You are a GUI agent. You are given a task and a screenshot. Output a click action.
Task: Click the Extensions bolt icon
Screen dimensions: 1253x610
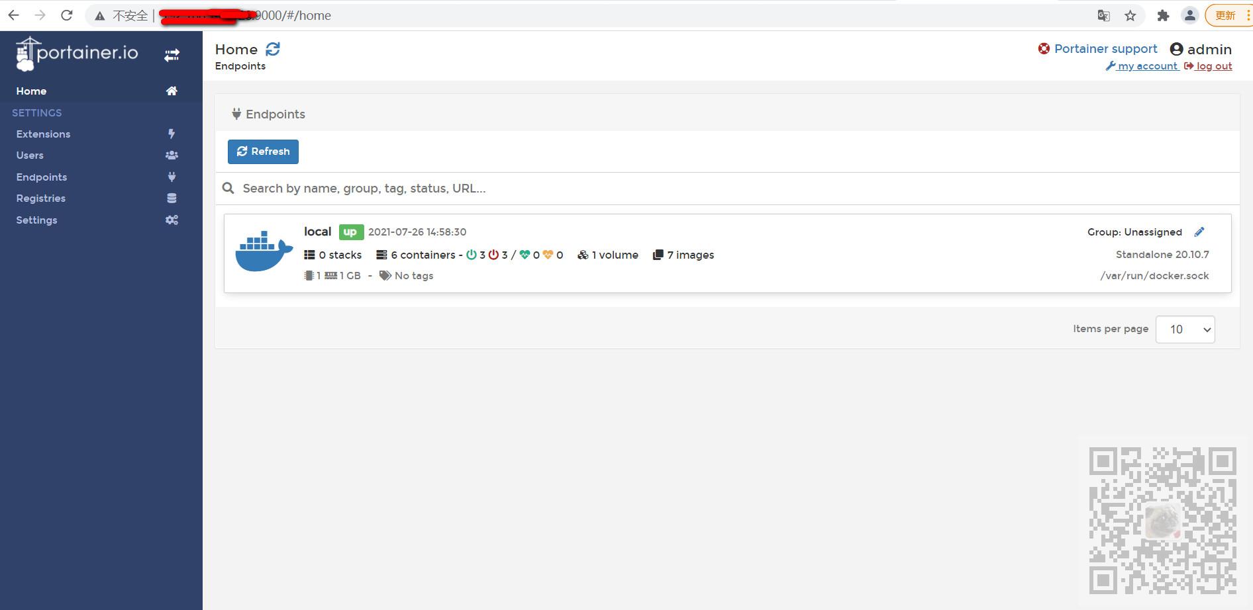pyautogui.click(x=172, y=134)
